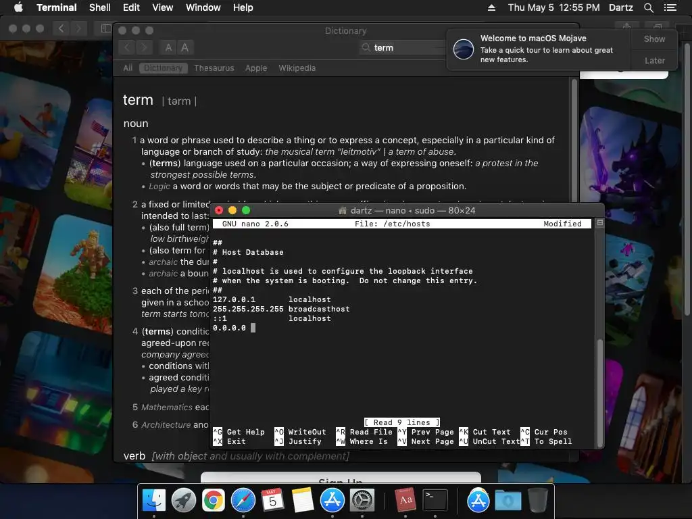Click the share icon in background Safari window
Image resolution: width=692 pixels, height=519 pixels.
click(x=626, y=26)
